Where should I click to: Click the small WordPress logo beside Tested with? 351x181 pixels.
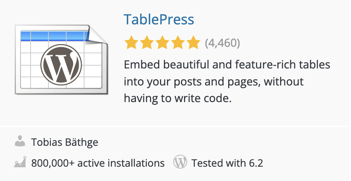pos(180,162)
